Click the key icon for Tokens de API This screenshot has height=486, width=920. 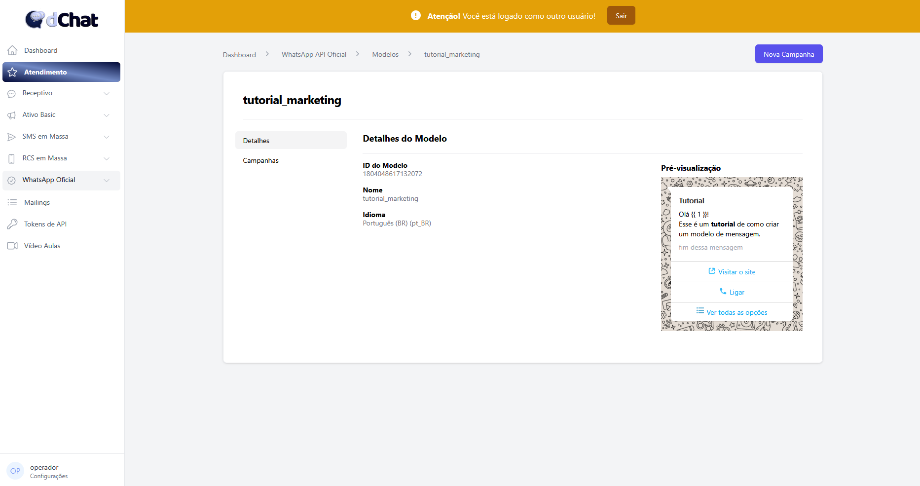point(12,224)
